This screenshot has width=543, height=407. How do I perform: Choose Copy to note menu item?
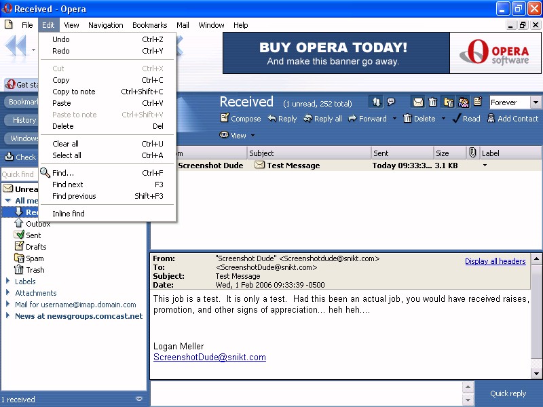[107, 92]
